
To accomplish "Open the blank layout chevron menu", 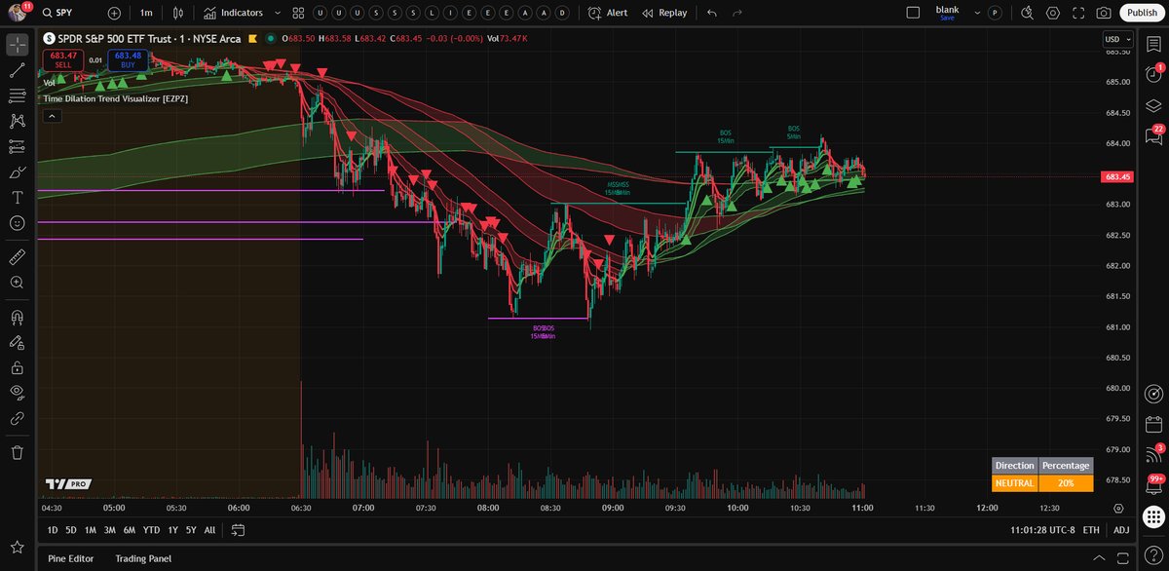I will (976, 13).
